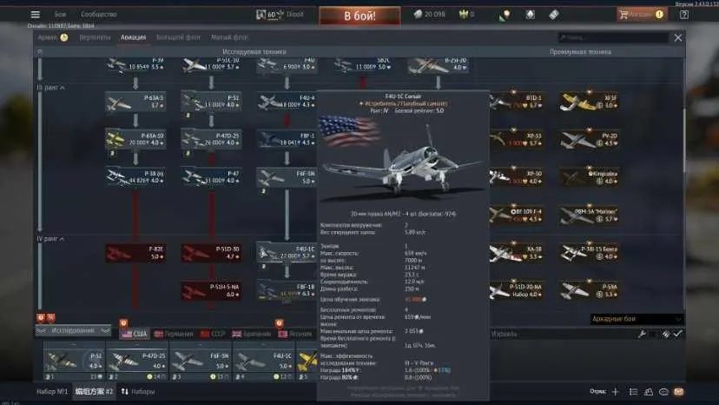Add squad member with plus icon
719x405 pixels.
coord(615,392)
